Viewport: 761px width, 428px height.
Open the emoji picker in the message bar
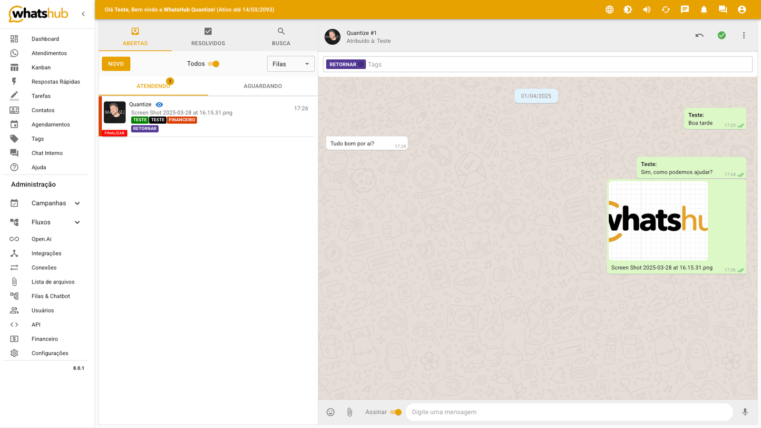[x=331, y=412]
